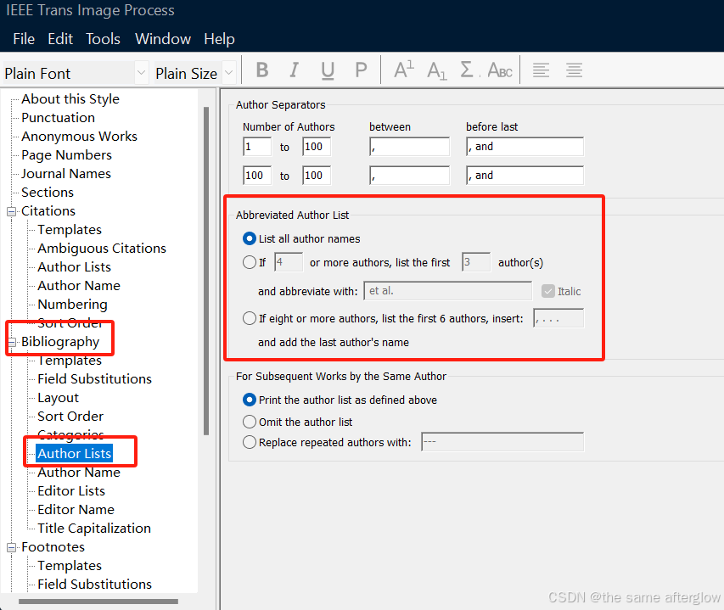Click first row 'before last' field
724x610 pixels.
[x=525, y=147]
